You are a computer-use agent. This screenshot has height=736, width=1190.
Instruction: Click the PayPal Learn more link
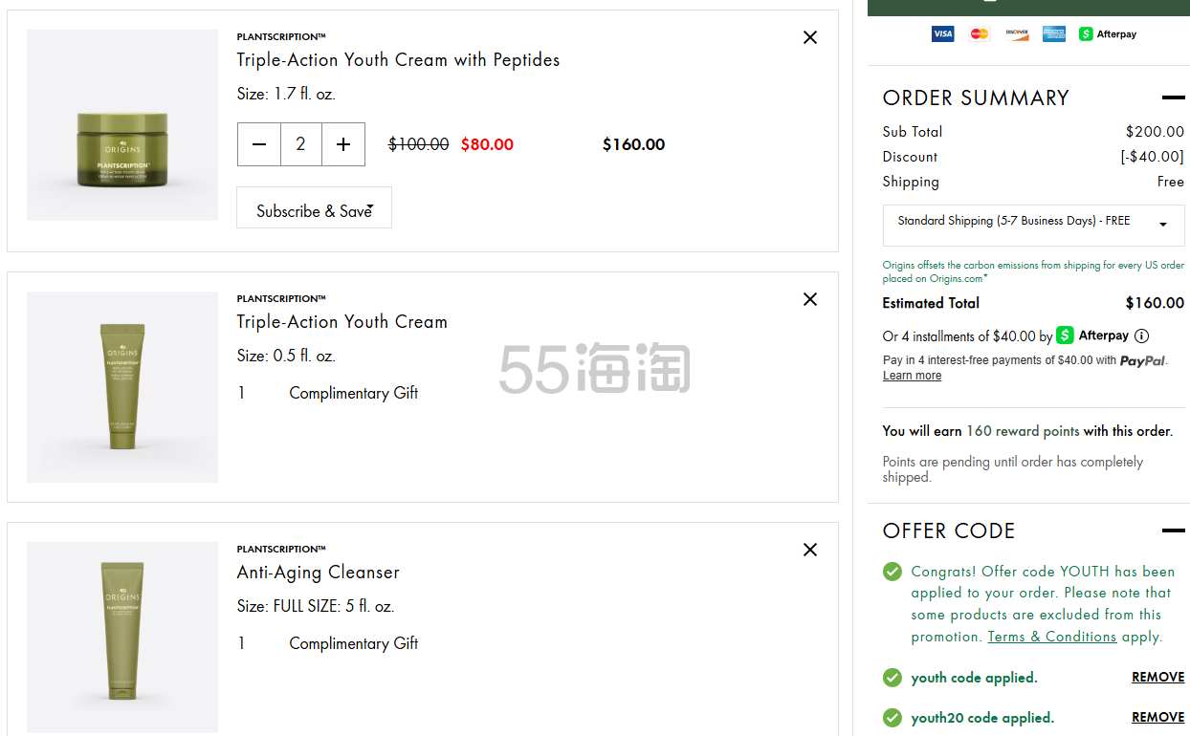tap(912, 376)
